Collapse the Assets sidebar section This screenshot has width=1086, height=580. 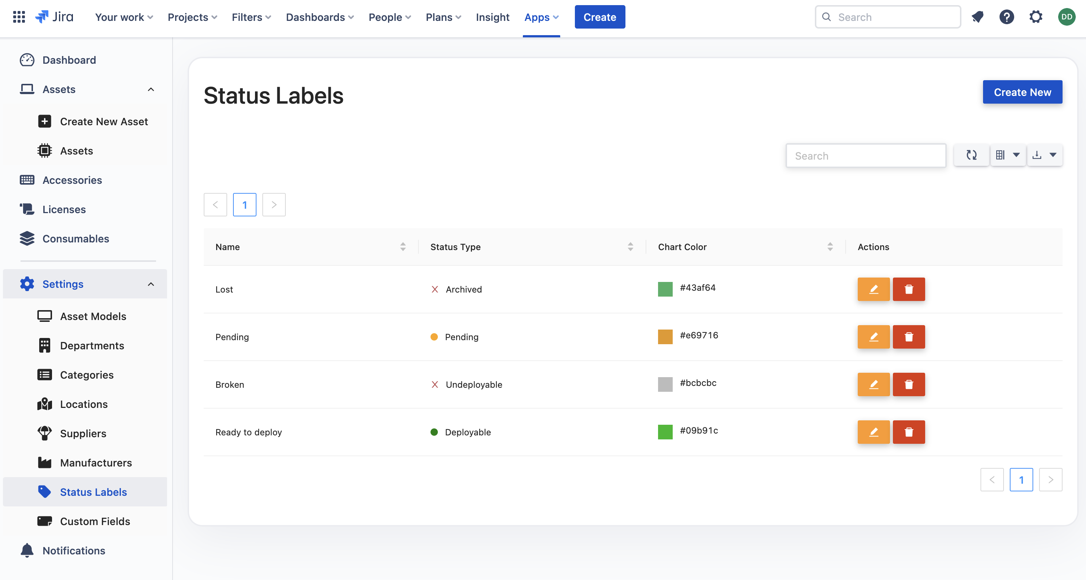click(x=151, y=89)
